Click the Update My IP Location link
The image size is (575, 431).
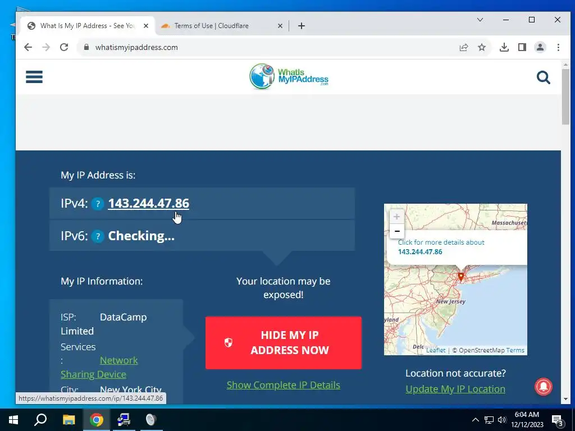click(x=455, y=389)
